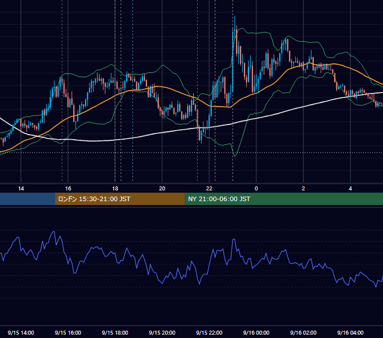The height and width of the screenshot is (338, 383).
Task: Click the 9/15 14:00 time label
Action: click(x=21, y=332)
